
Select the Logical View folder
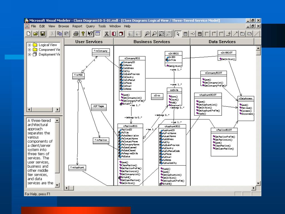[45, 45]
